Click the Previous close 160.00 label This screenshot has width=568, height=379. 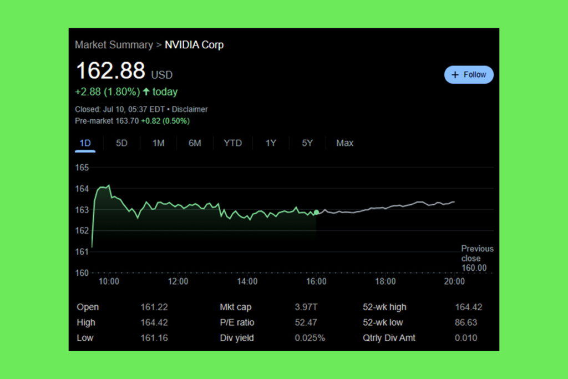point(476,259)
